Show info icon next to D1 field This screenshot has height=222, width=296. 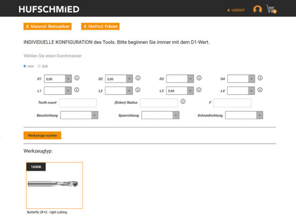(77, 78)
